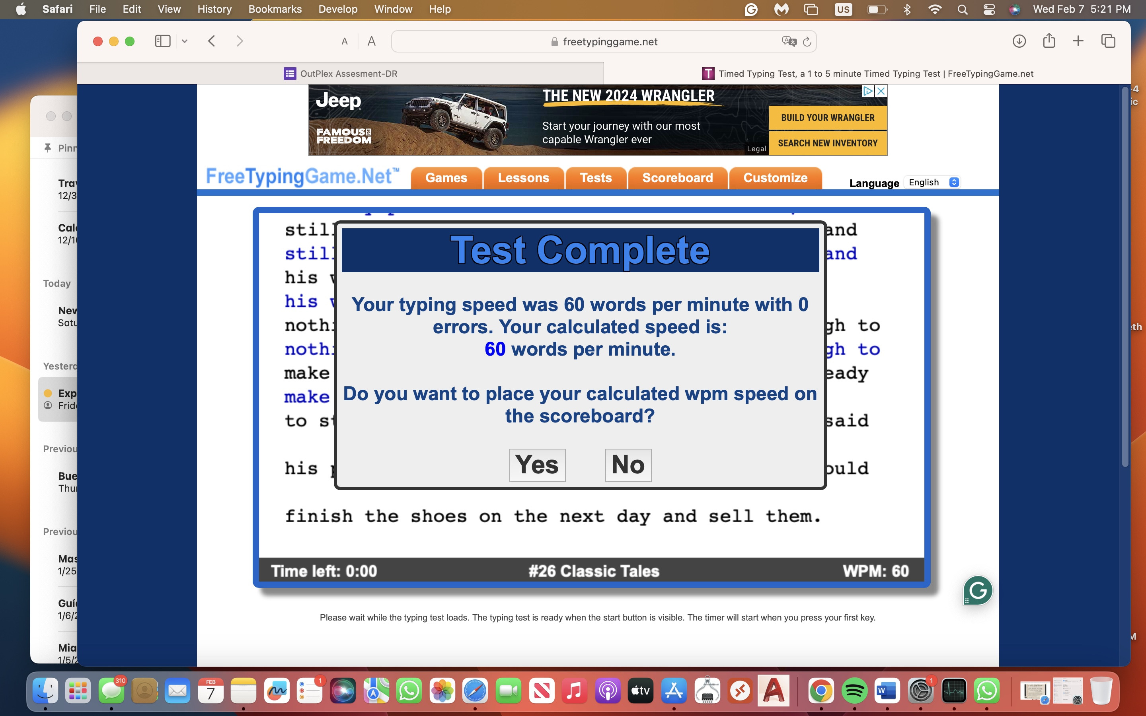Open the Customize tab
Viewport: 1146px width, 716px height.
[775, 178]
